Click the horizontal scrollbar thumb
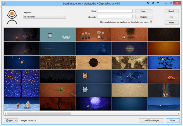Viewport: 183px width, 126px height. click(x=39, y=114)
